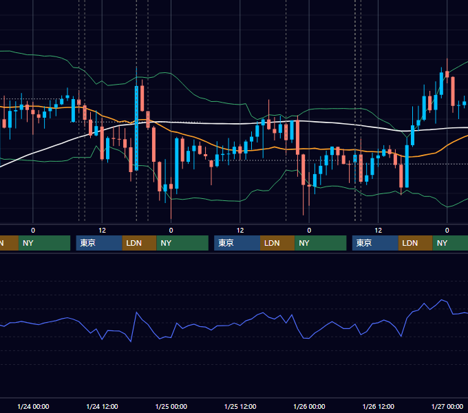
Task: Click the 1/26 00:00 date label
Action: click(309, 406)
